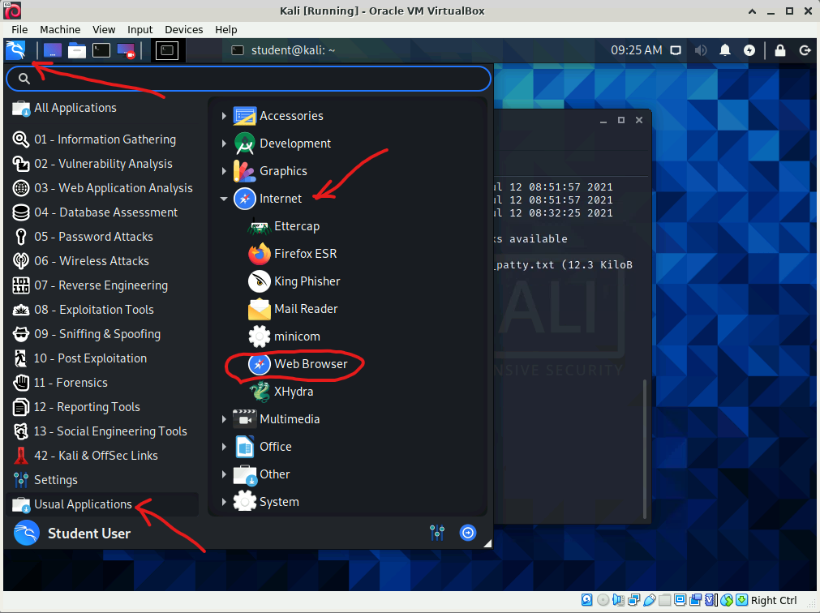
Task: Expand the Office submenu arrow
Action: (224, 447)
